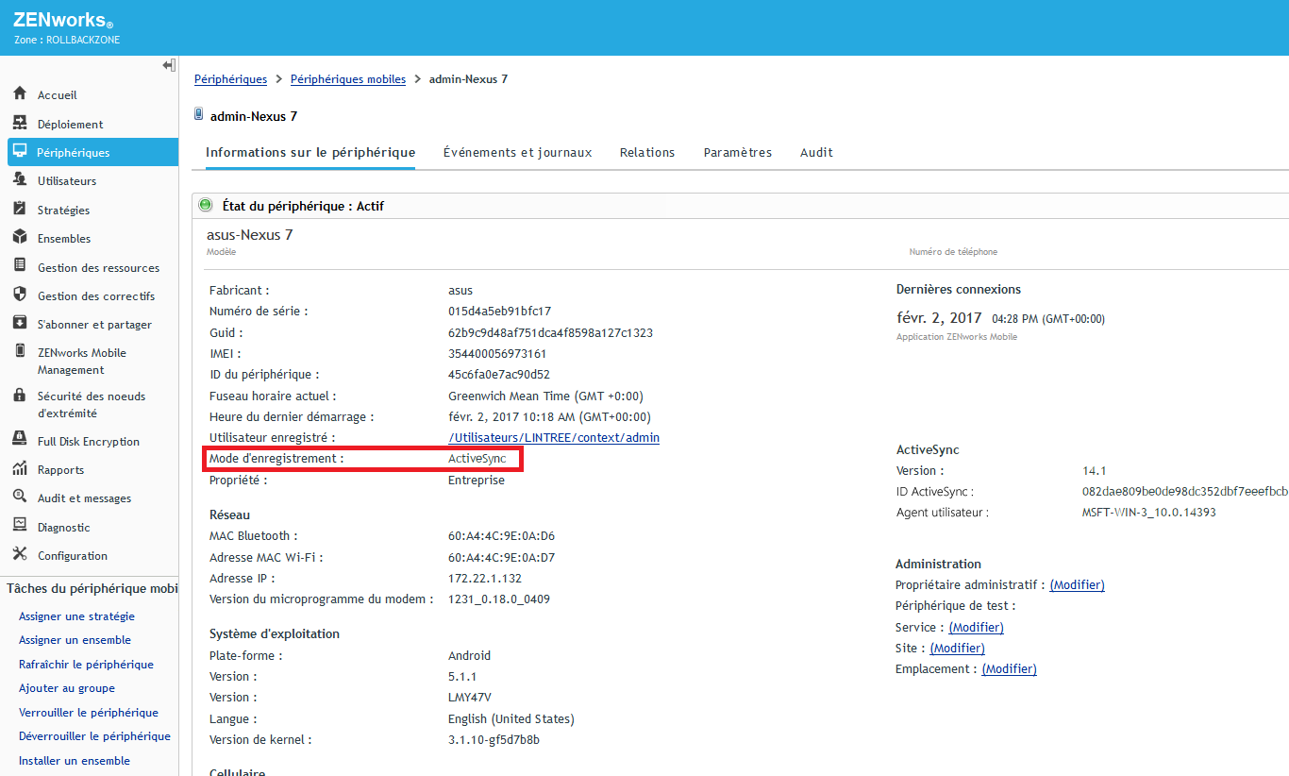Click Ajouter au groupe task
Viewport: 1289px width, 776px height.
(67, 688)
